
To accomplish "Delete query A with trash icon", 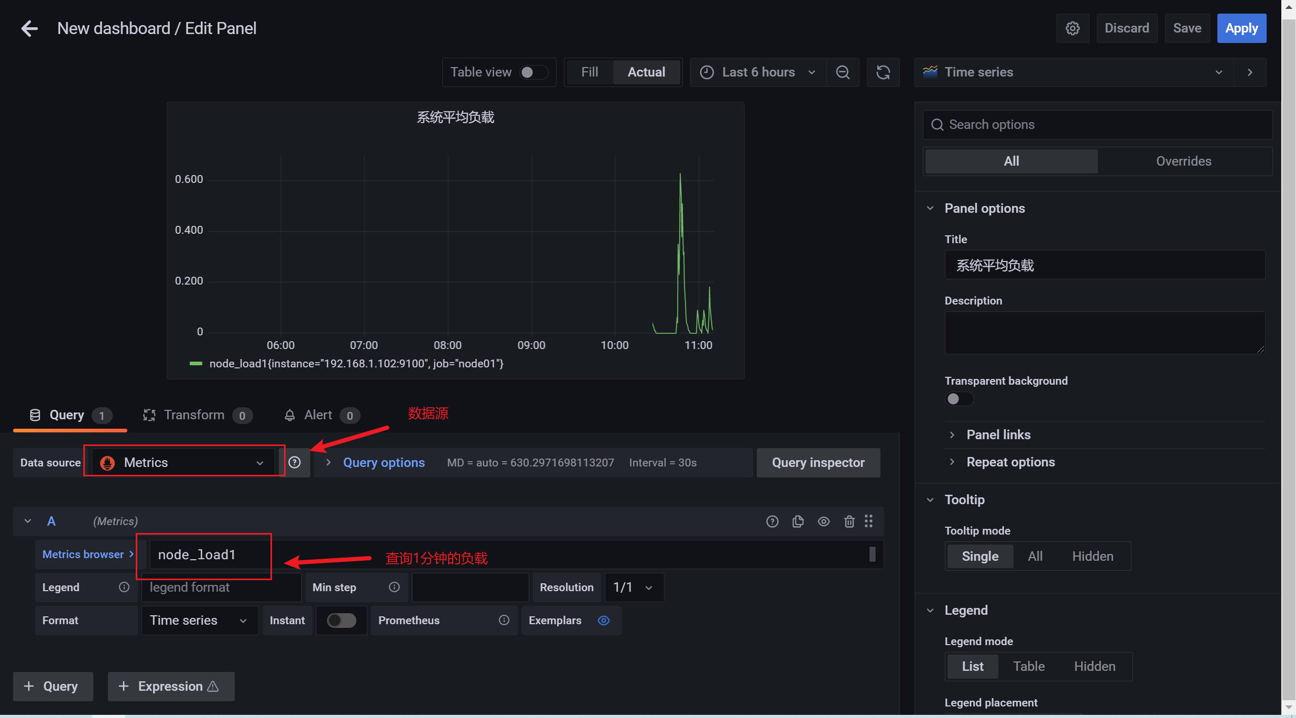I will (x=850, y=521).
